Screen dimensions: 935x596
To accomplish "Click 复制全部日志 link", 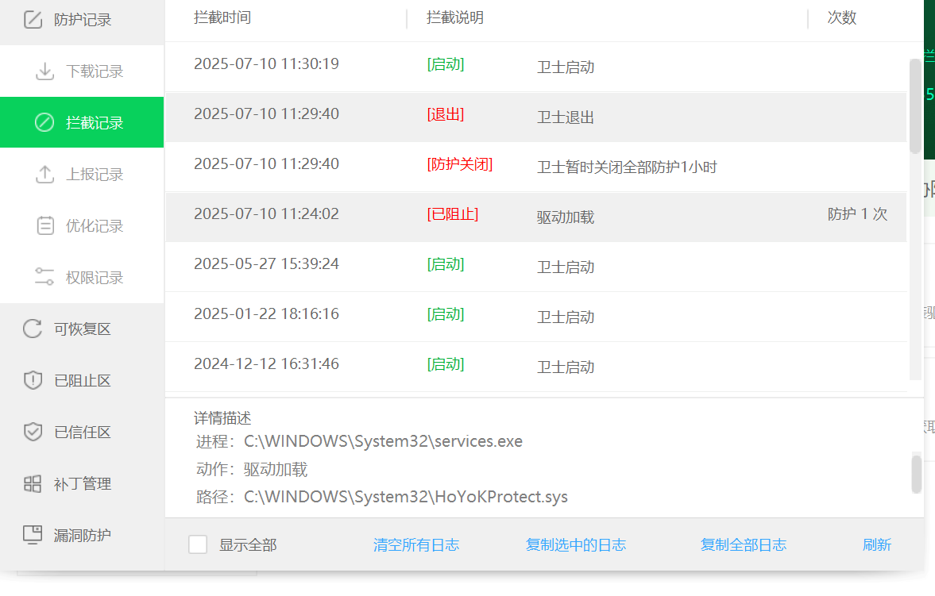I will coord(744,545).
